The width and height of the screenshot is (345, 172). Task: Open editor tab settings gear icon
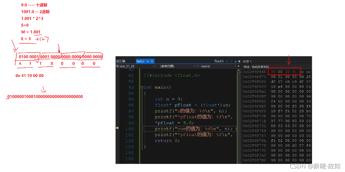[x=239, y=61]
